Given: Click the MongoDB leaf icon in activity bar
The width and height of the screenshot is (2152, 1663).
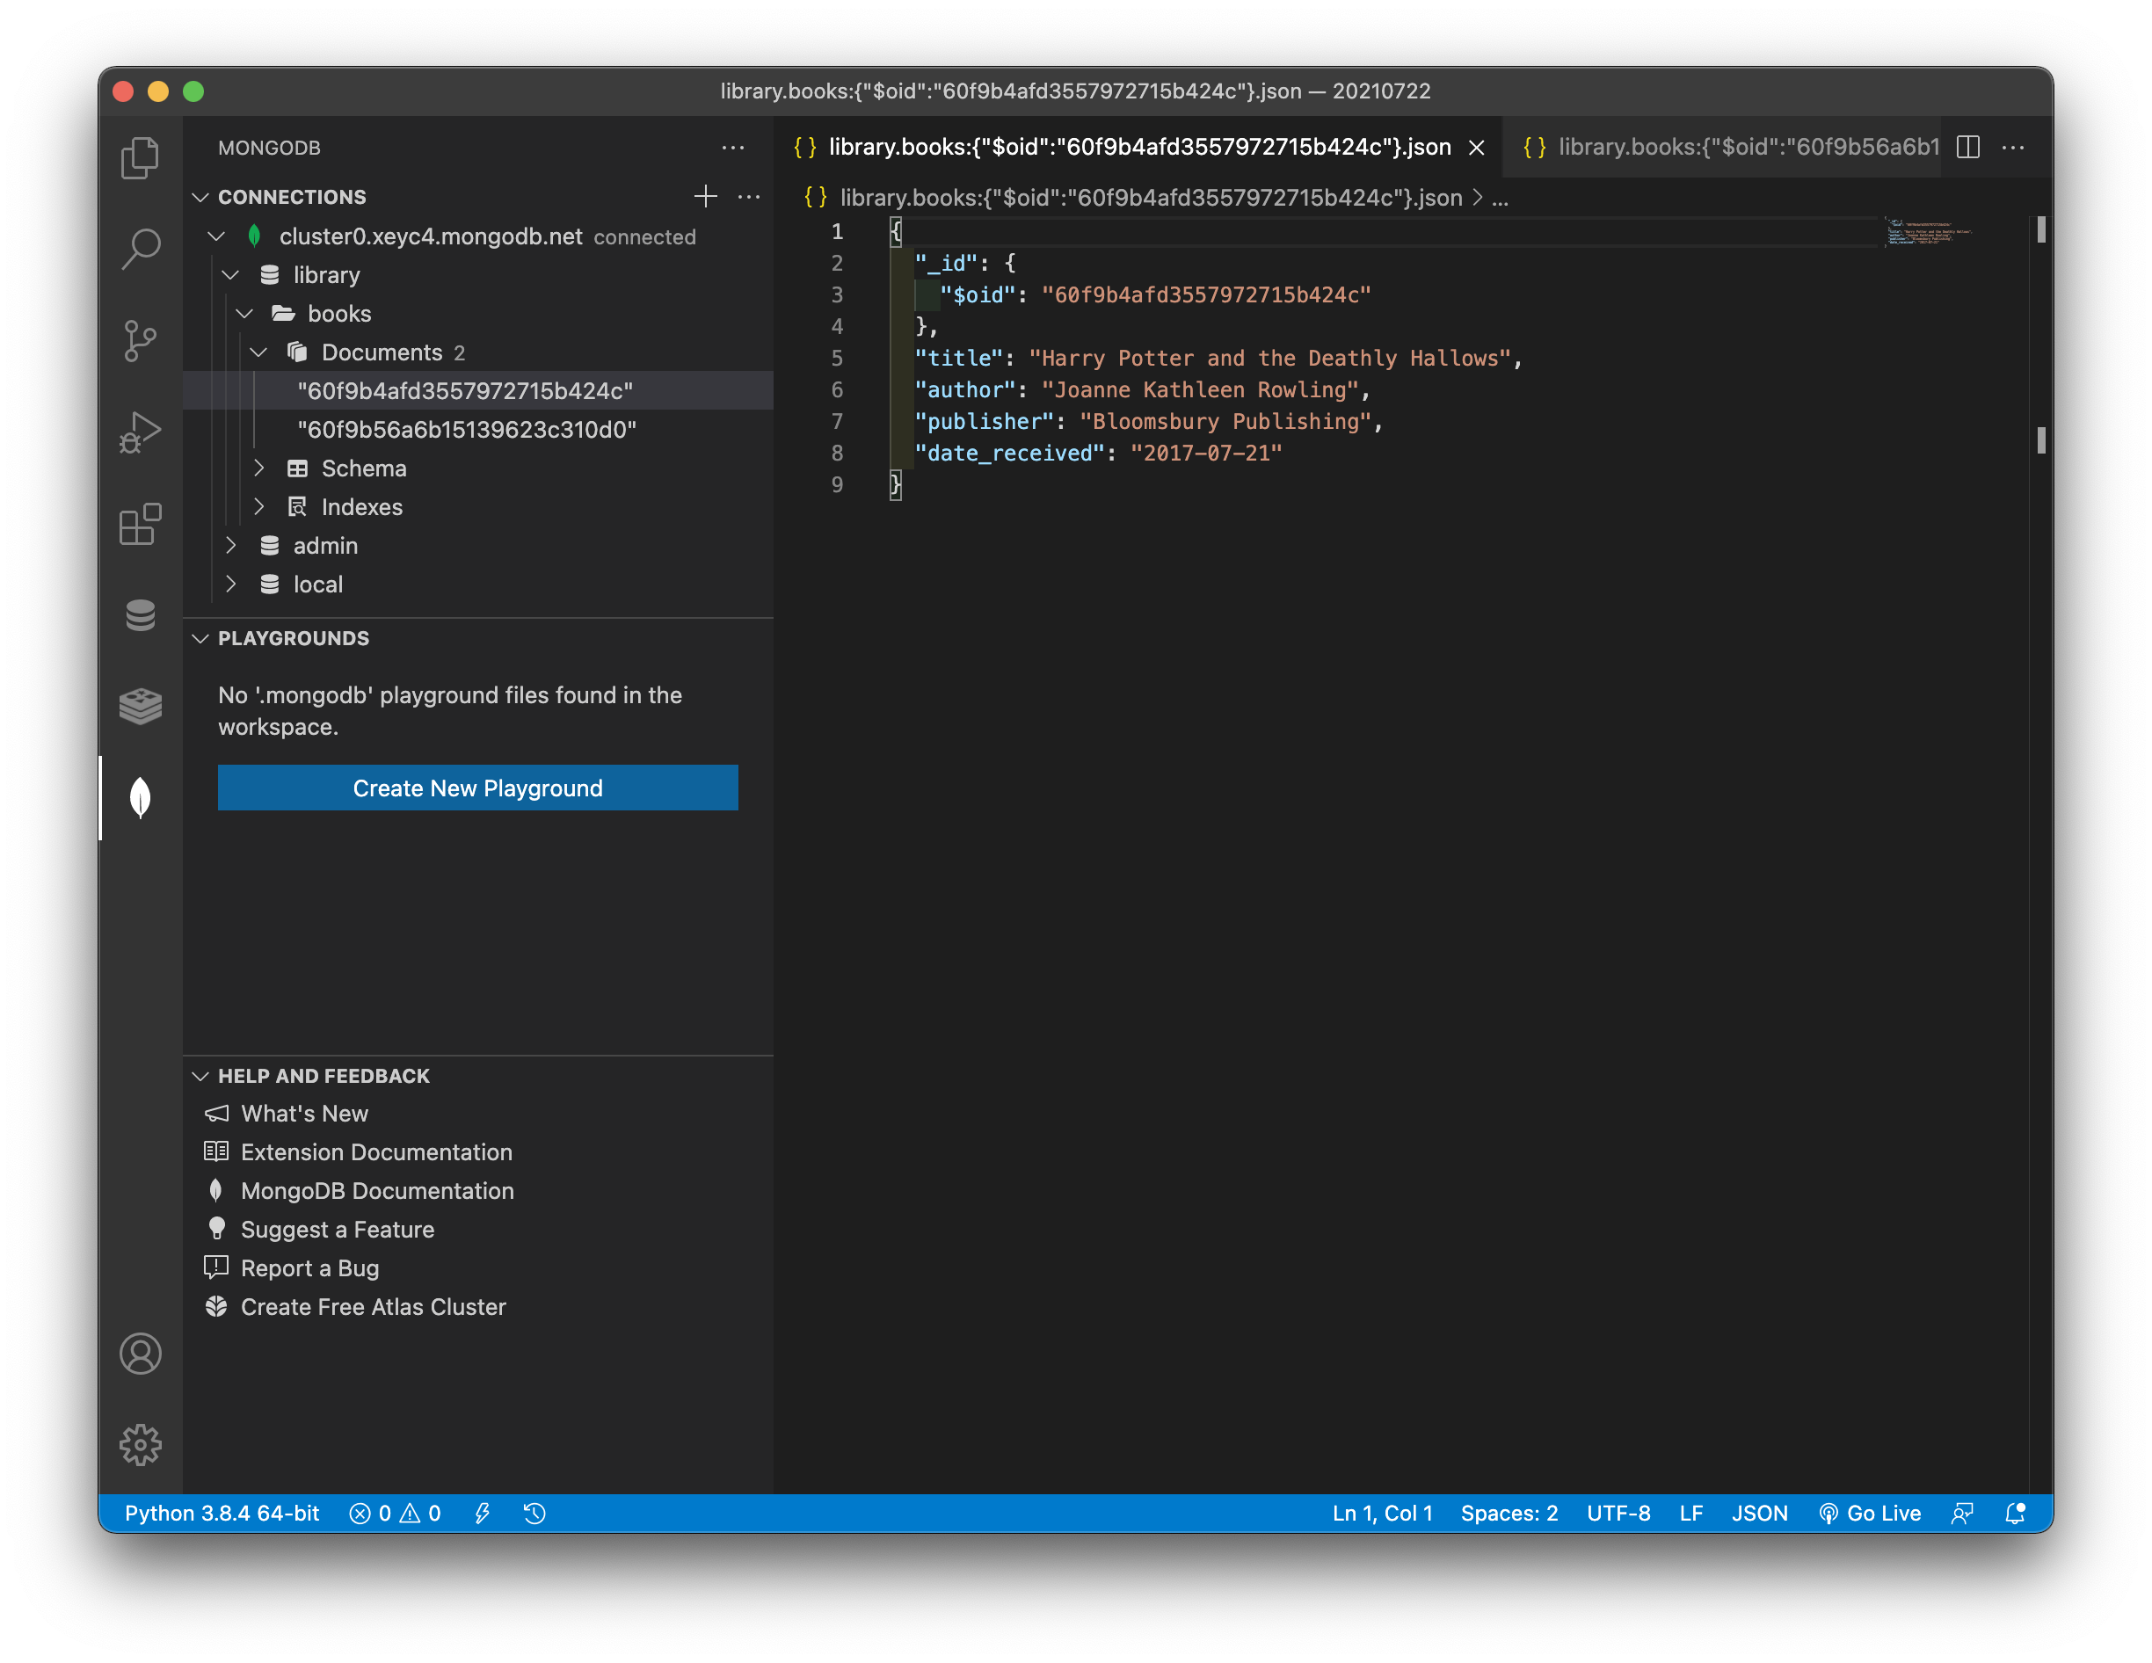Looking at the screenshot, I should [140, 797].
